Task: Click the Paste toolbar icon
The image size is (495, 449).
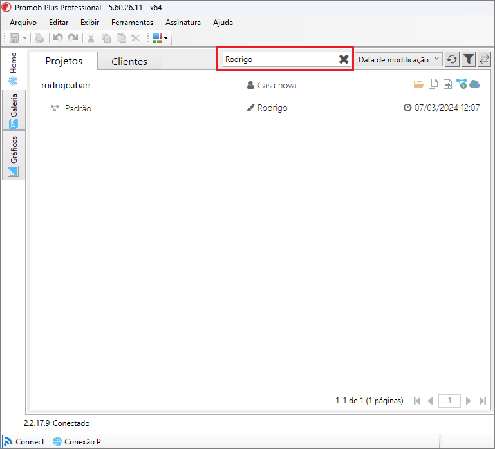Action: [x=121, y=38]
